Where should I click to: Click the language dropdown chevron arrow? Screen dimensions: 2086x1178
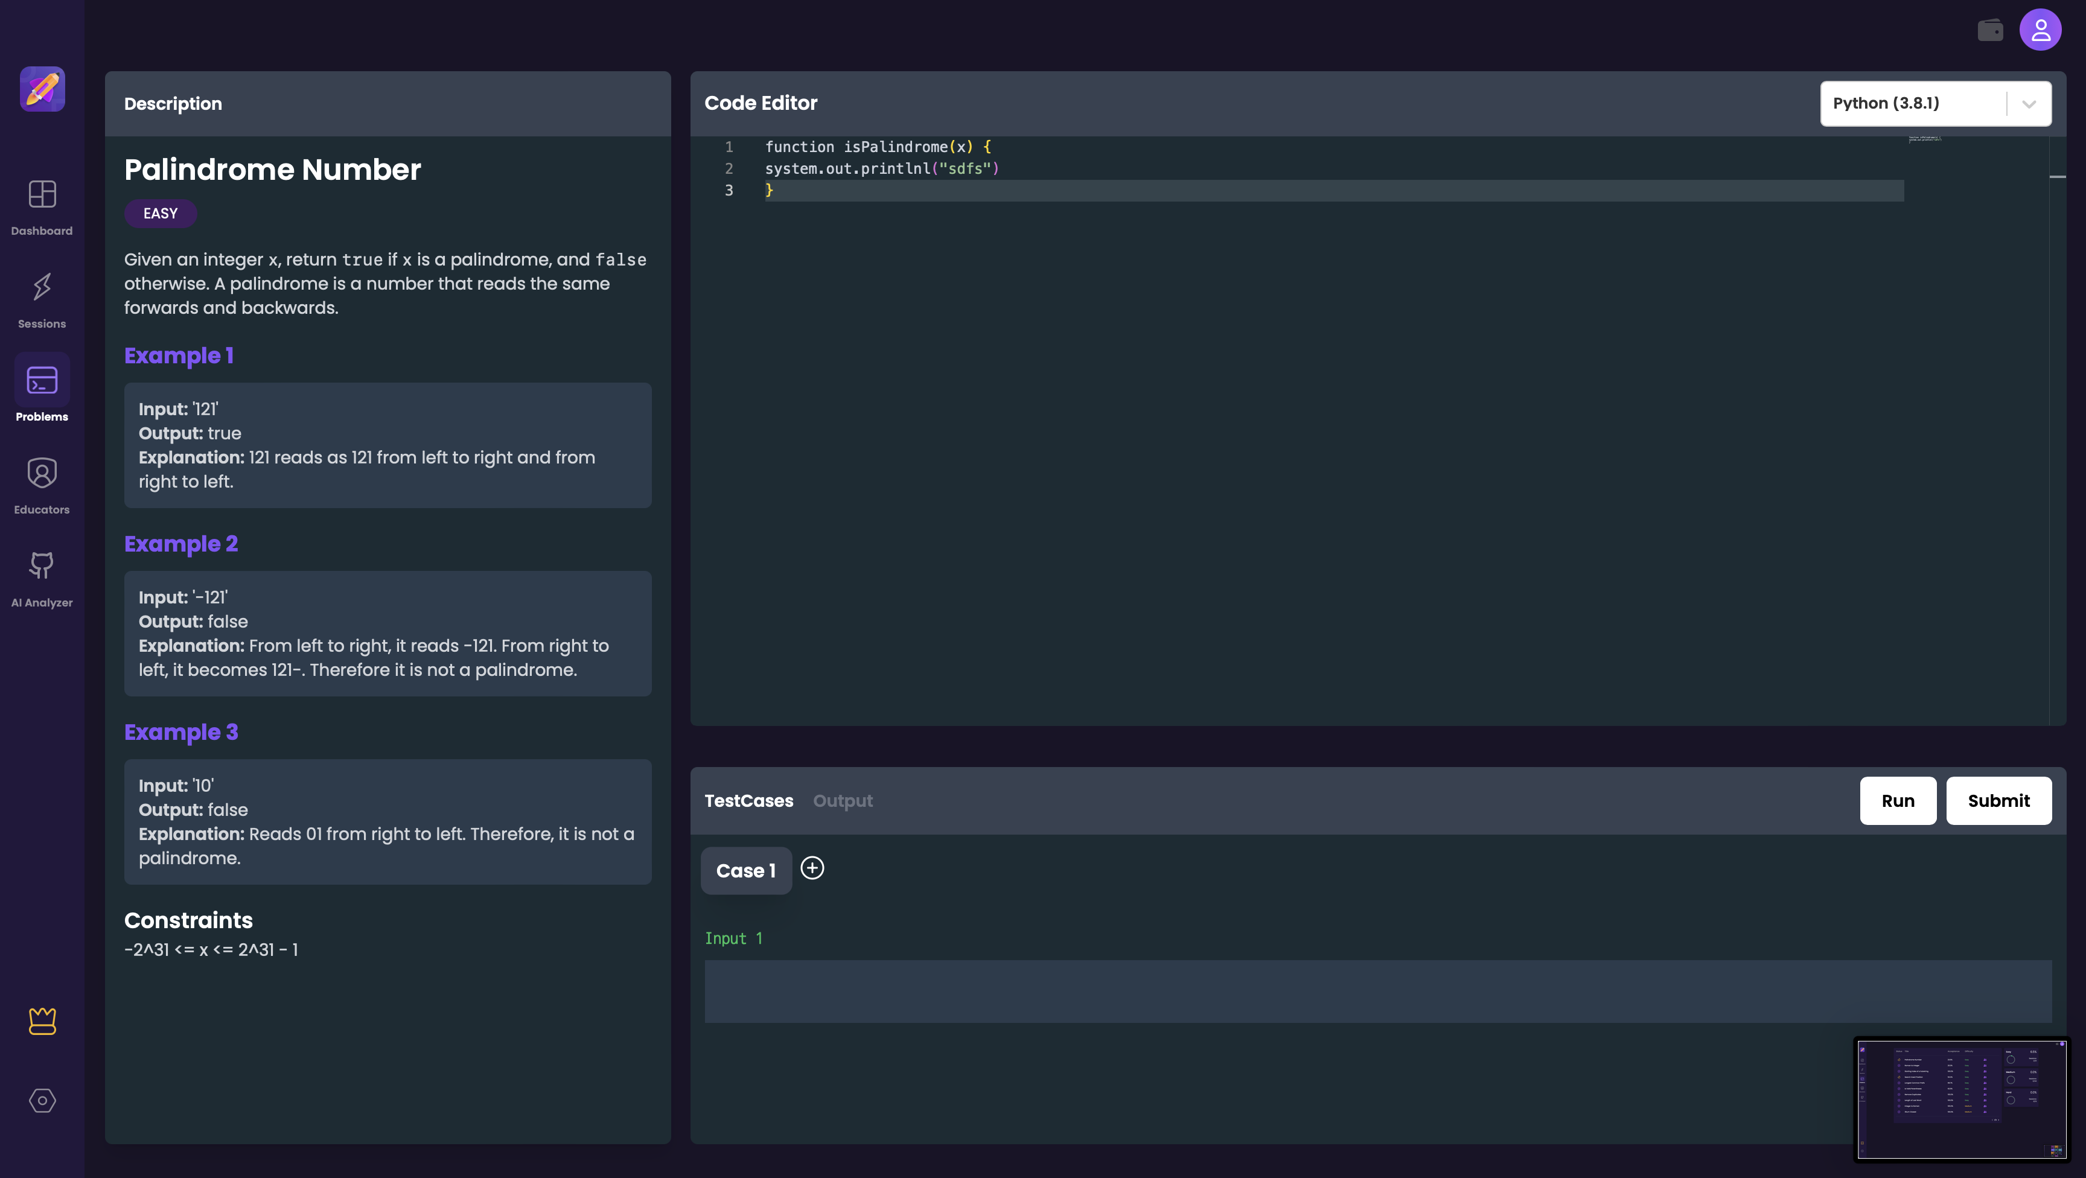(2029, 104)
